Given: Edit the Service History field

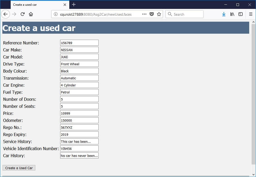Looking at the screenshot, I should (x=79, y=141).
